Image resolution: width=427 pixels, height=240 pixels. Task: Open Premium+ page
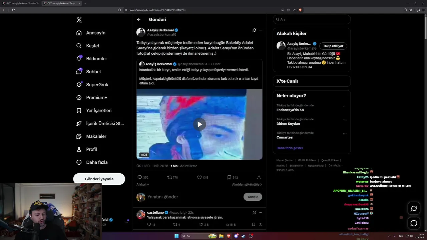[x=92, y=98]
